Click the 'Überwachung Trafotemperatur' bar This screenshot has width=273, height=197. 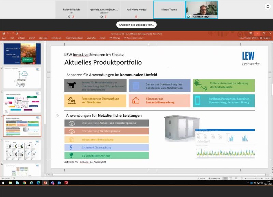(x=107, y=131)
